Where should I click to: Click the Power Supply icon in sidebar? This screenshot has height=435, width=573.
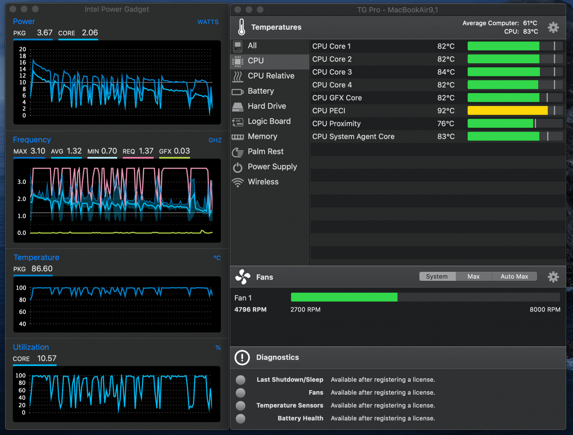coord(238,167)
